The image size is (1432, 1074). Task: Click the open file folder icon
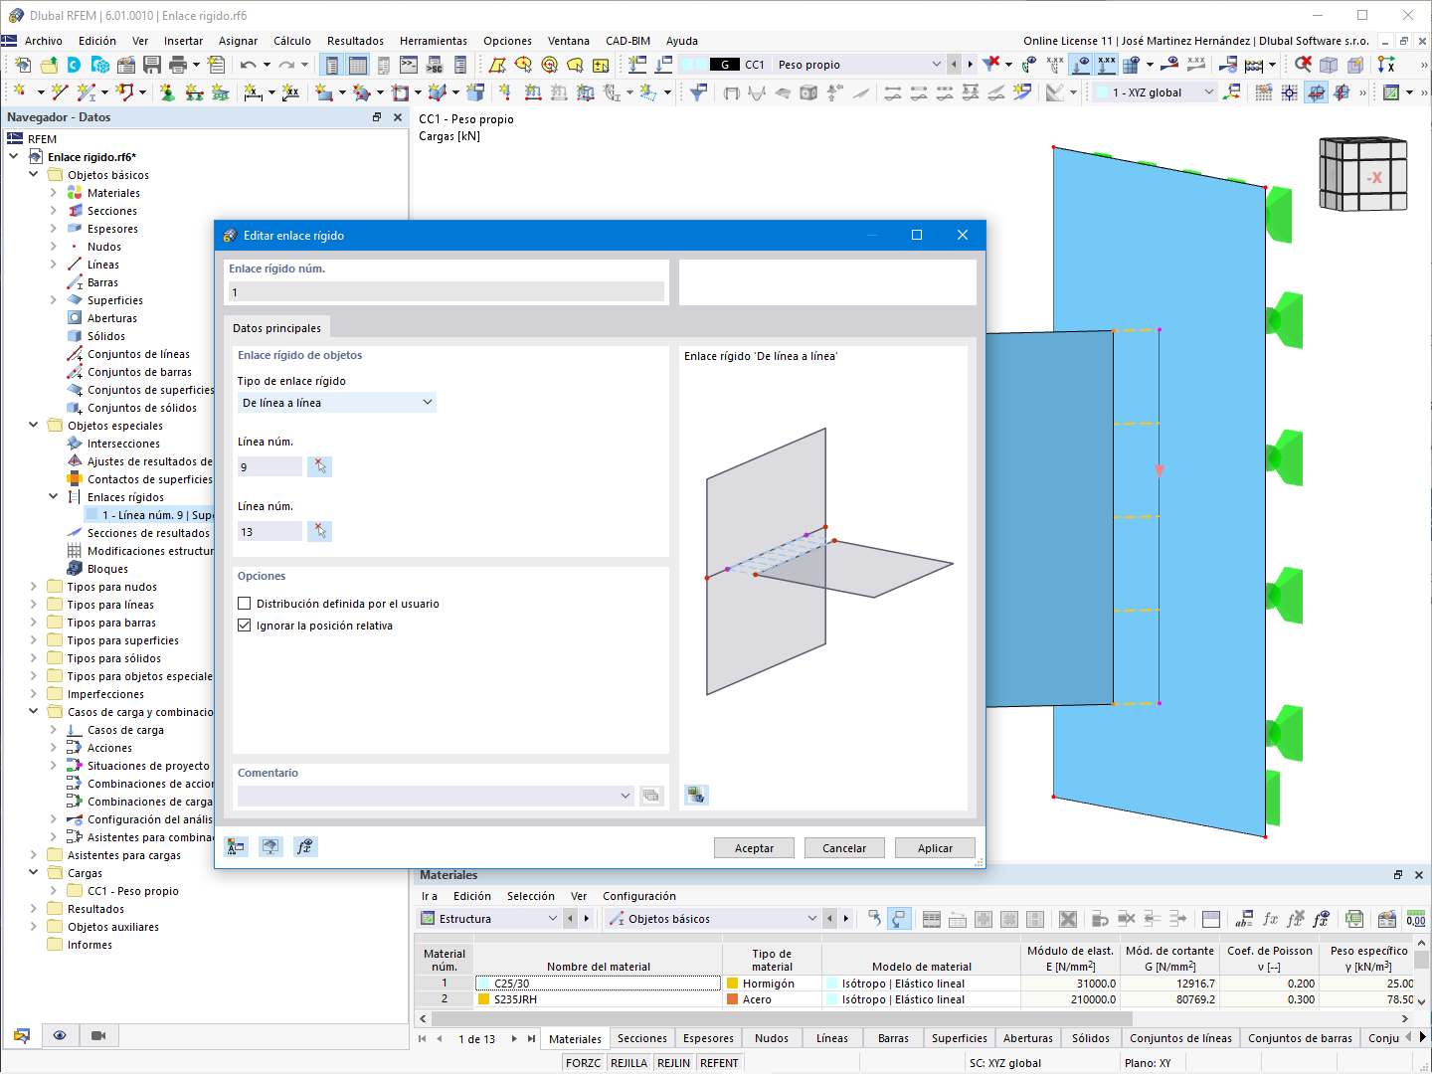pos(49,65)
